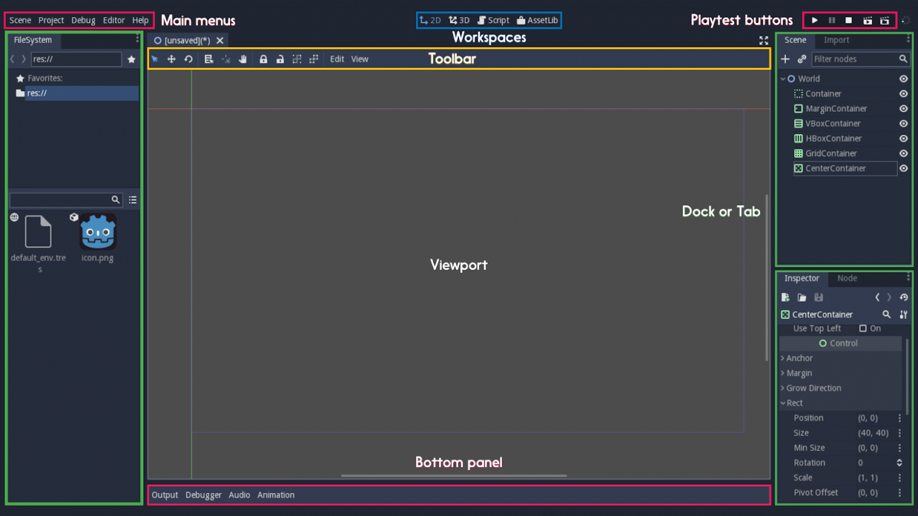Open the Output bottom panel

pos(165,495)
